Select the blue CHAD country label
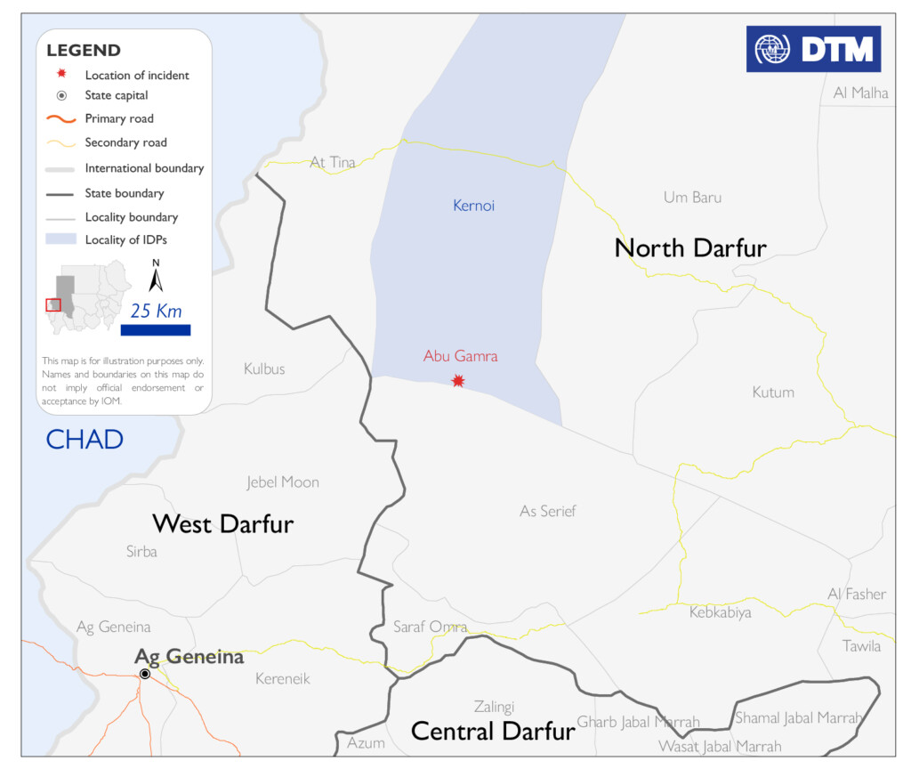 [85, 439]
